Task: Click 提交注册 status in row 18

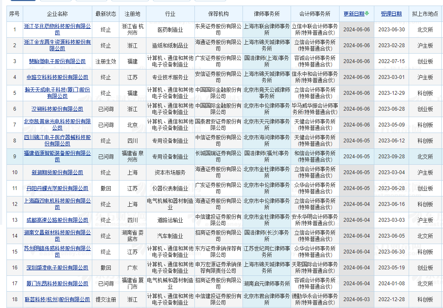Action: click(106, 299)
